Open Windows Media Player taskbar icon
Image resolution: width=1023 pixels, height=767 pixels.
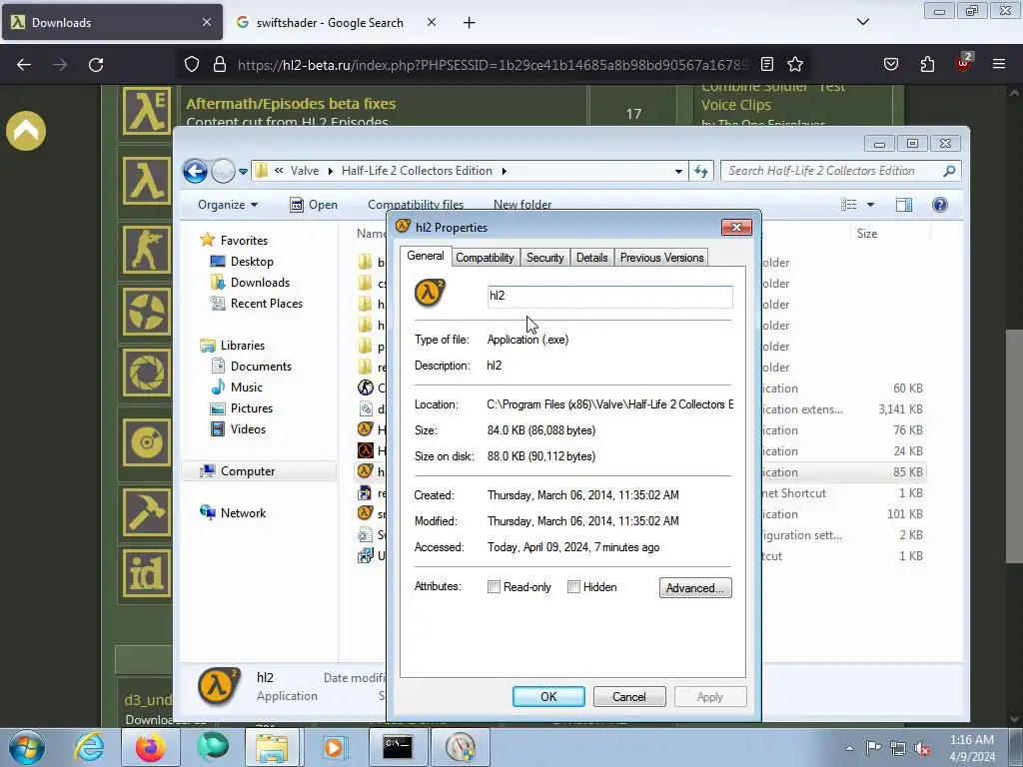click(x=335, y=747)
